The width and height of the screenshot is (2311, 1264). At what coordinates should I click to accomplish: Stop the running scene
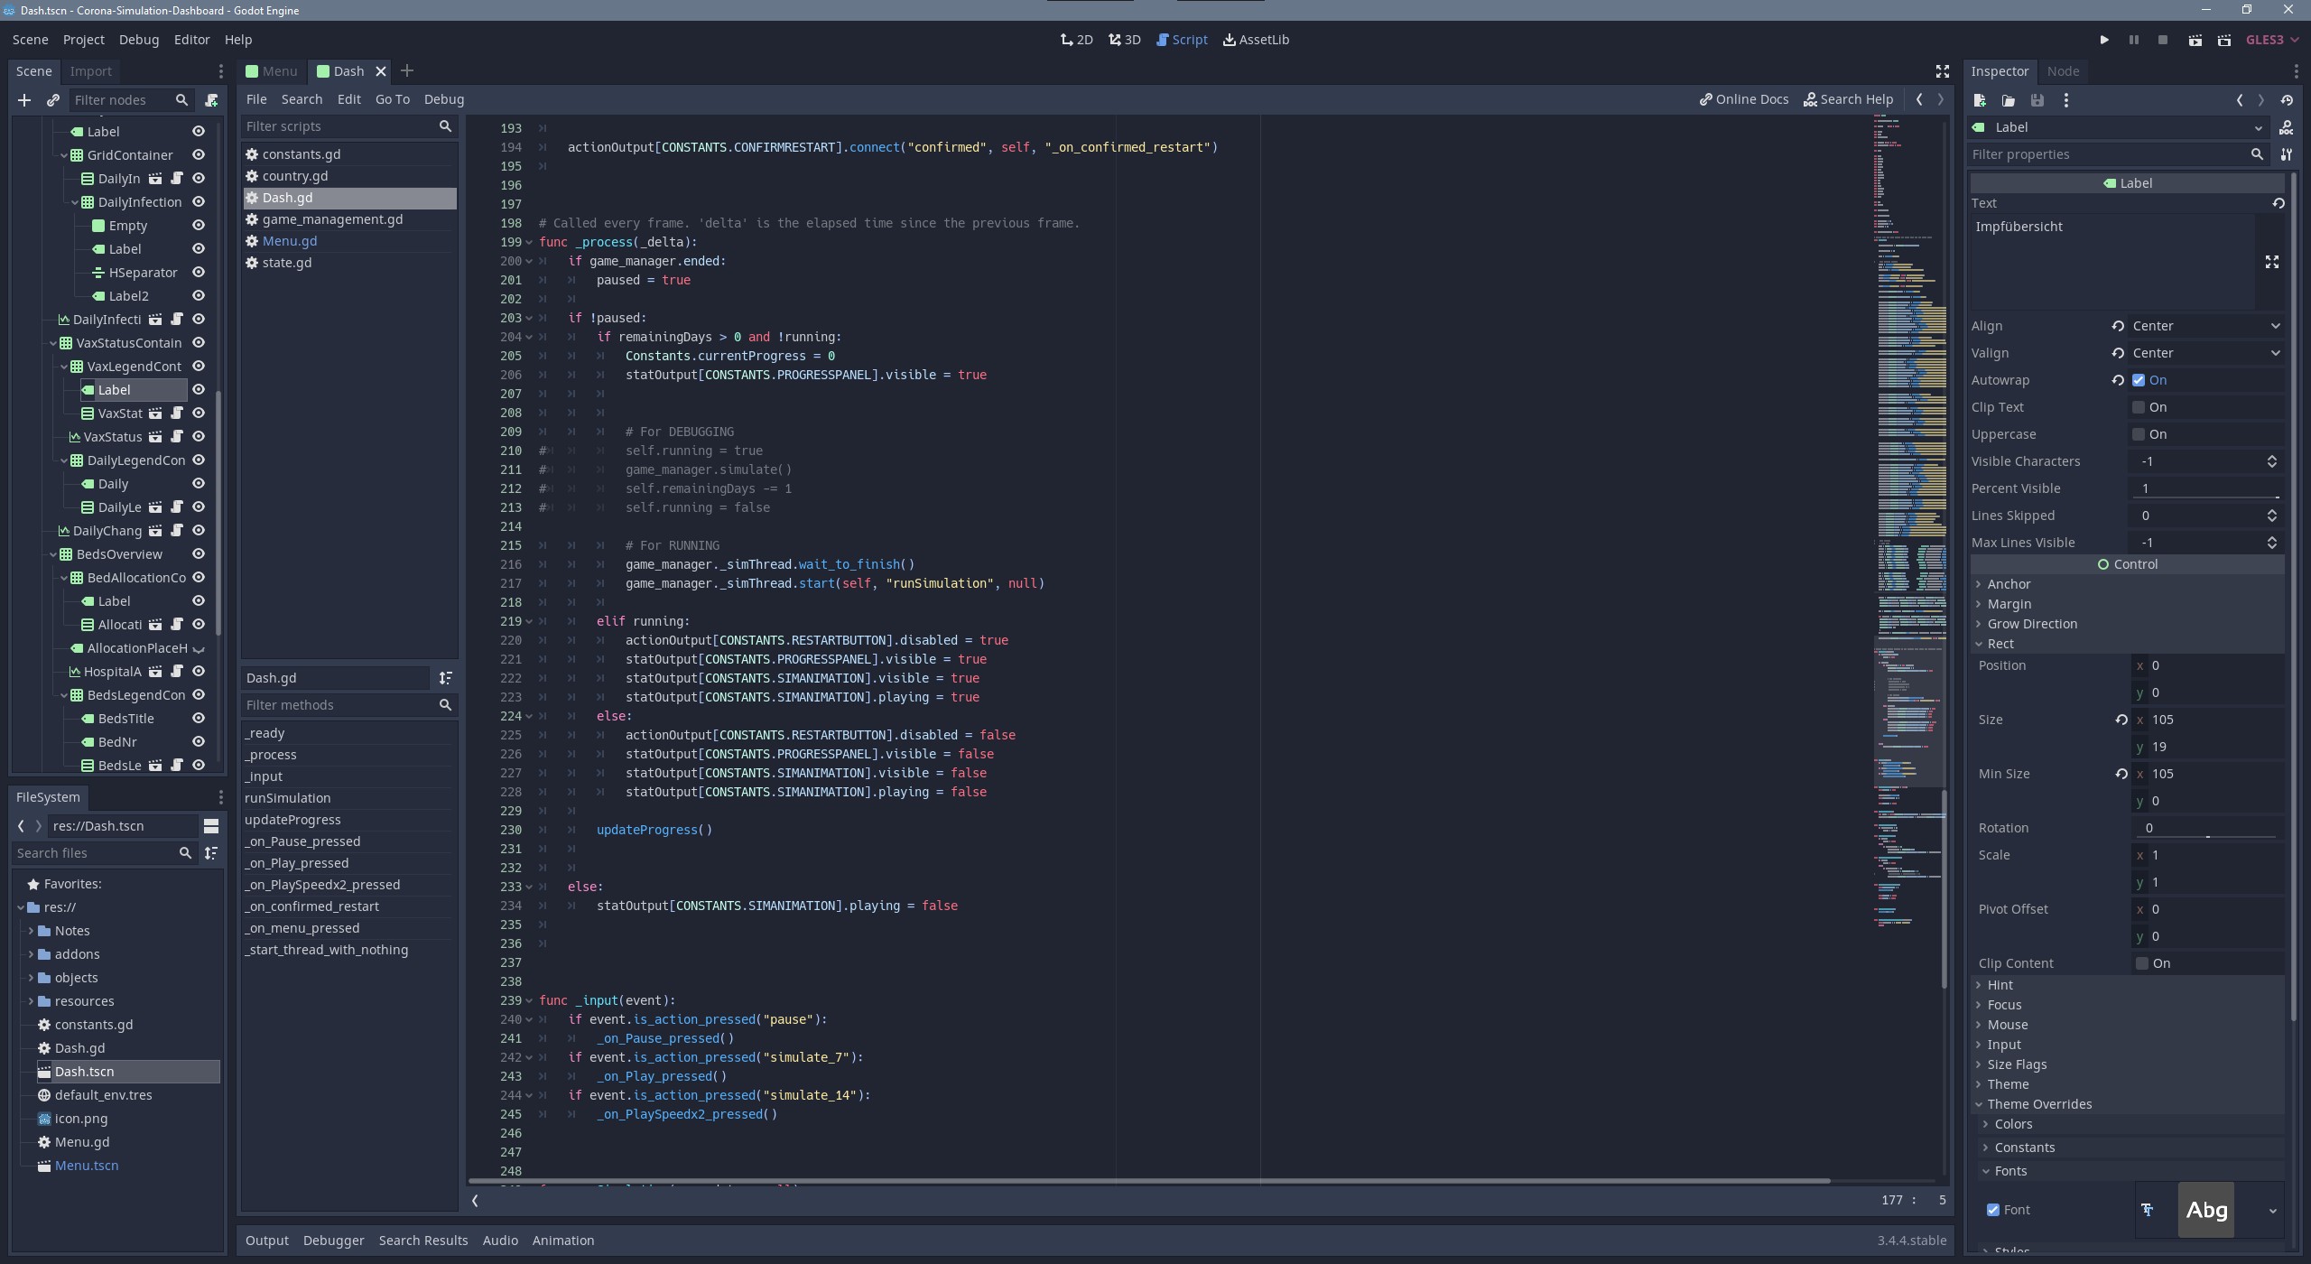point(2162,40)
